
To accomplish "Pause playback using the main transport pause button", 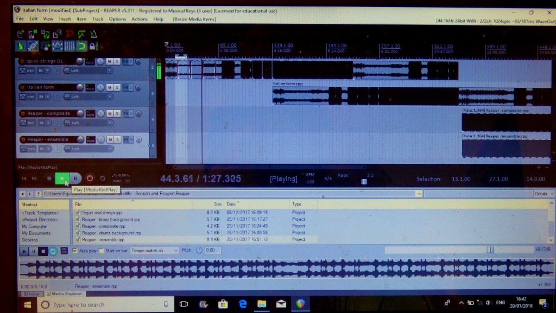I will point(75,178).
